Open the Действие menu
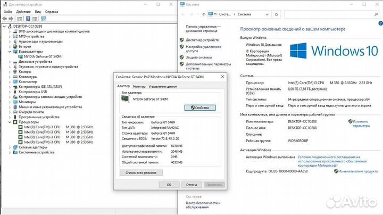 (23, 12)
